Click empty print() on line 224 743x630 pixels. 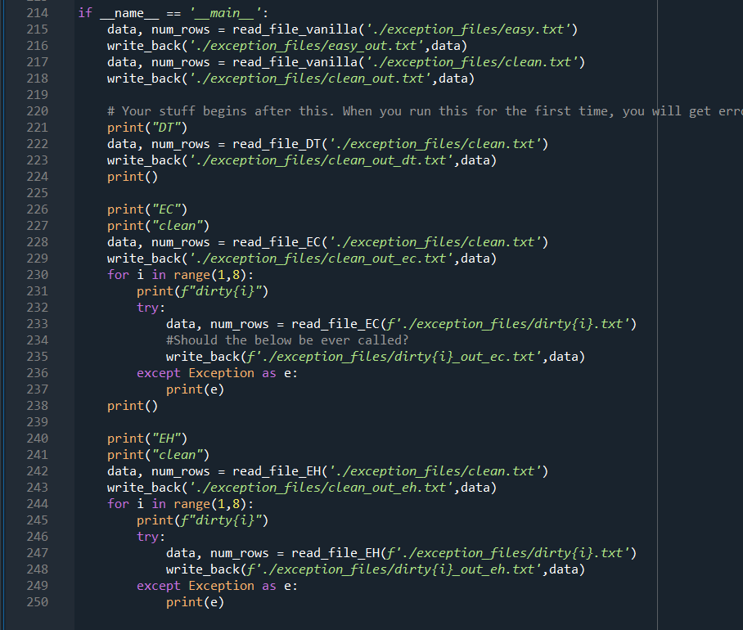click(x=133, y=176)
